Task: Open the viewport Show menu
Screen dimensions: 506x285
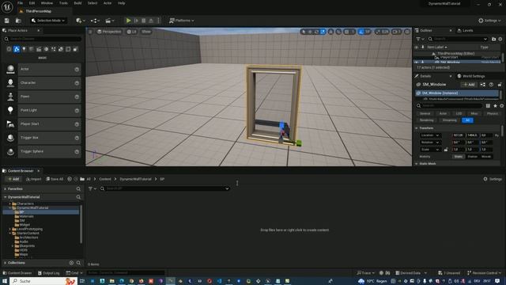Action: coord(146,32)
